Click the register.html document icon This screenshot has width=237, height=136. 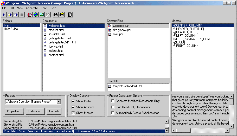(x=45, y=51)
